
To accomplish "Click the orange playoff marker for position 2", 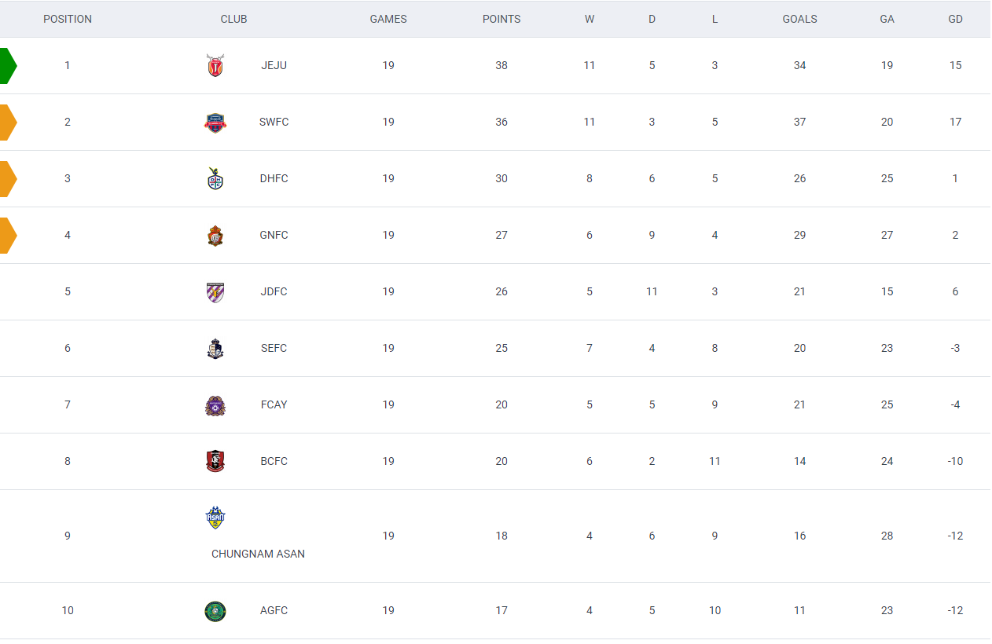I will [8, 122].
